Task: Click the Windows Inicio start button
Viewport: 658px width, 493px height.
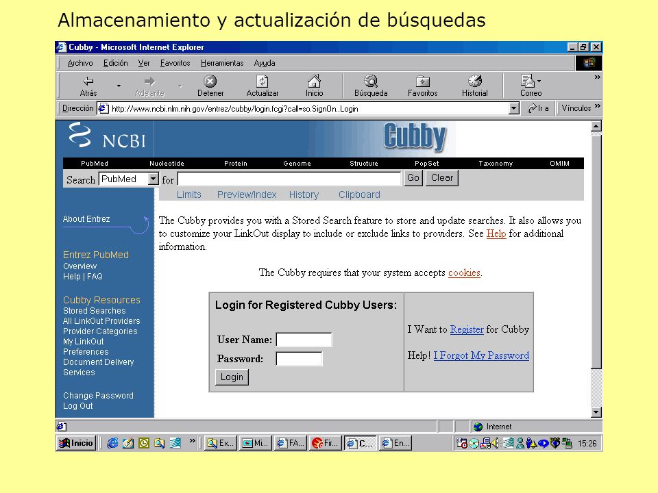Action: [x=76, y=443]
